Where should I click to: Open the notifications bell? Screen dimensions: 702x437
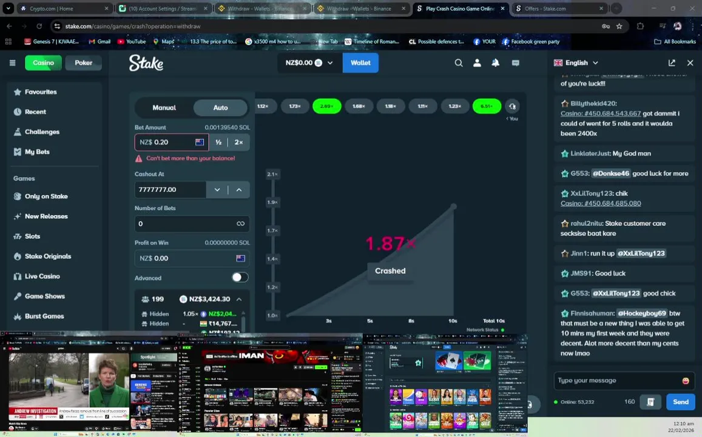pos(496,63)
